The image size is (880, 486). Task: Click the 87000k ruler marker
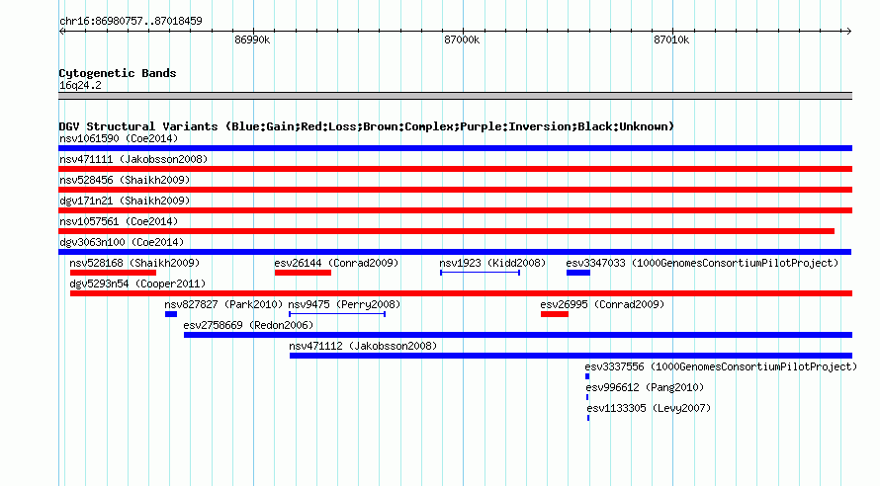tap(462, 40)
